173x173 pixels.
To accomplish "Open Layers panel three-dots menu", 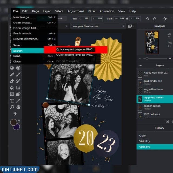I will coord(140,65).
